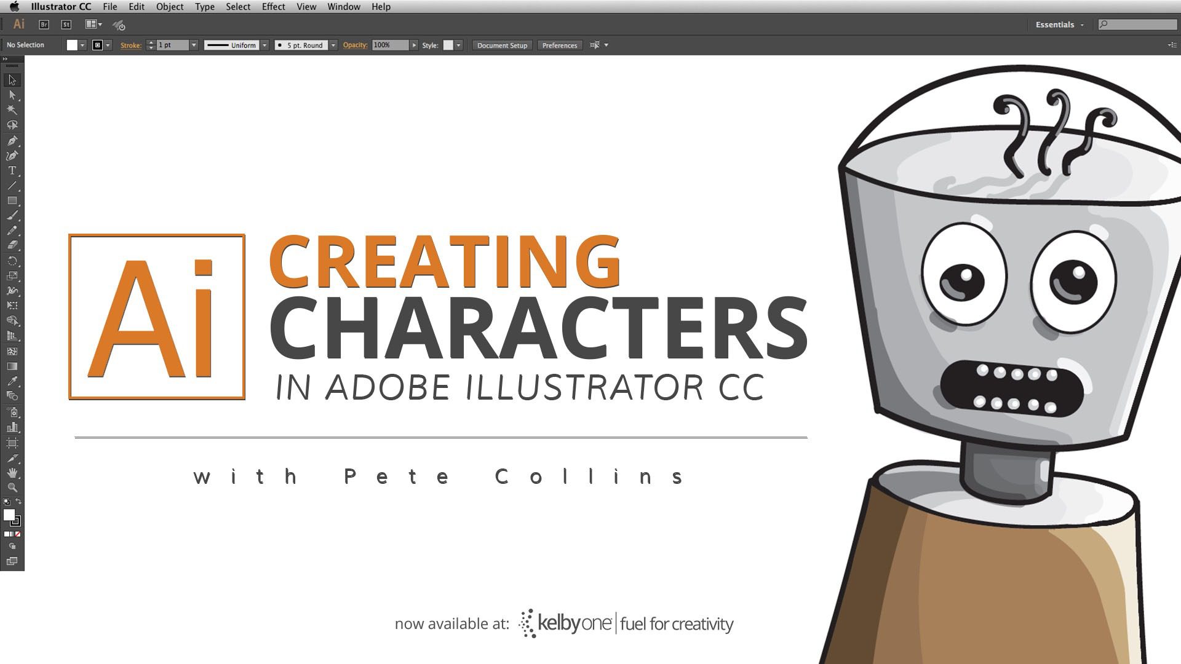Click the GPU performance icon

pyautogui.click(x=119, y=25)
